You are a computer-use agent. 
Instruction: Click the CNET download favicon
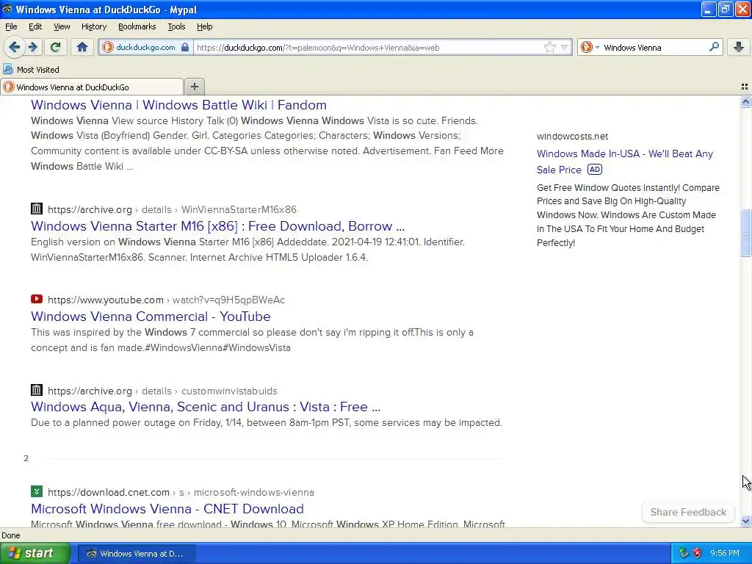pos(37,491)
